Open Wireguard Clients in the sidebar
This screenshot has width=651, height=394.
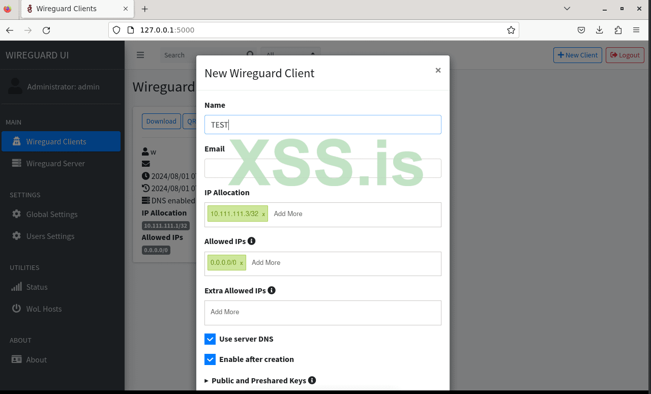(x=61, y=141)
